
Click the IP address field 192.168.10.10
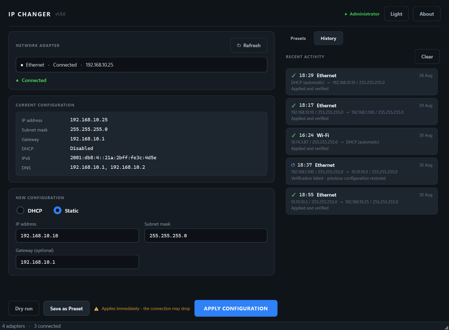(x=77, y=236)
